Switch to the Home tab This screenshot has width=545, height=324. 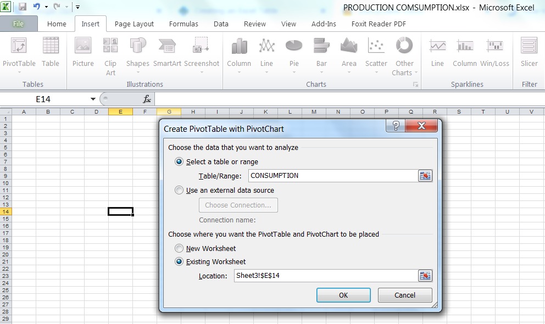coord(57,24)
